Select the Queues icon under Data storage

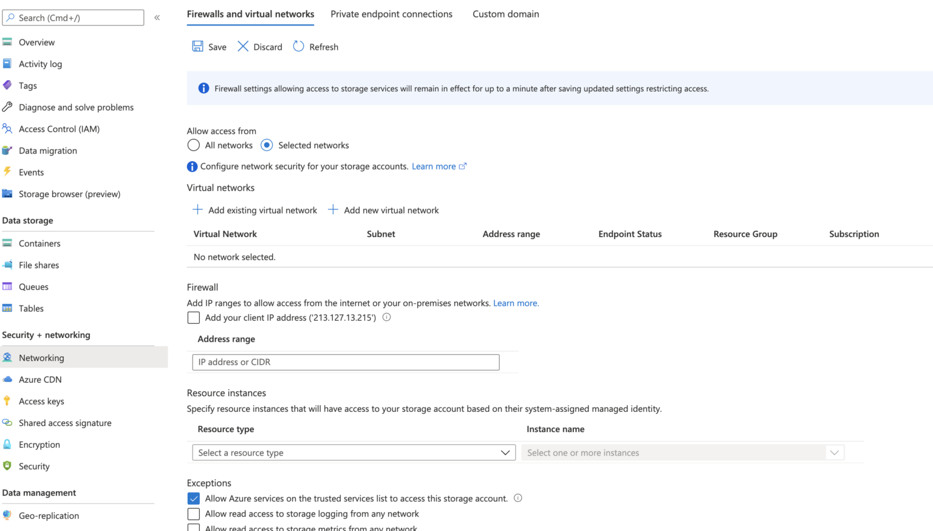pyautogui.click(x=8, y=286)
